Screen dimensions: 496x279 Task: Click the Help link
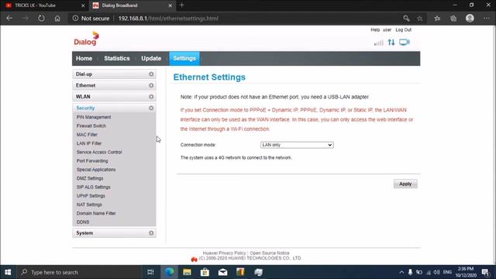point(375,29)
